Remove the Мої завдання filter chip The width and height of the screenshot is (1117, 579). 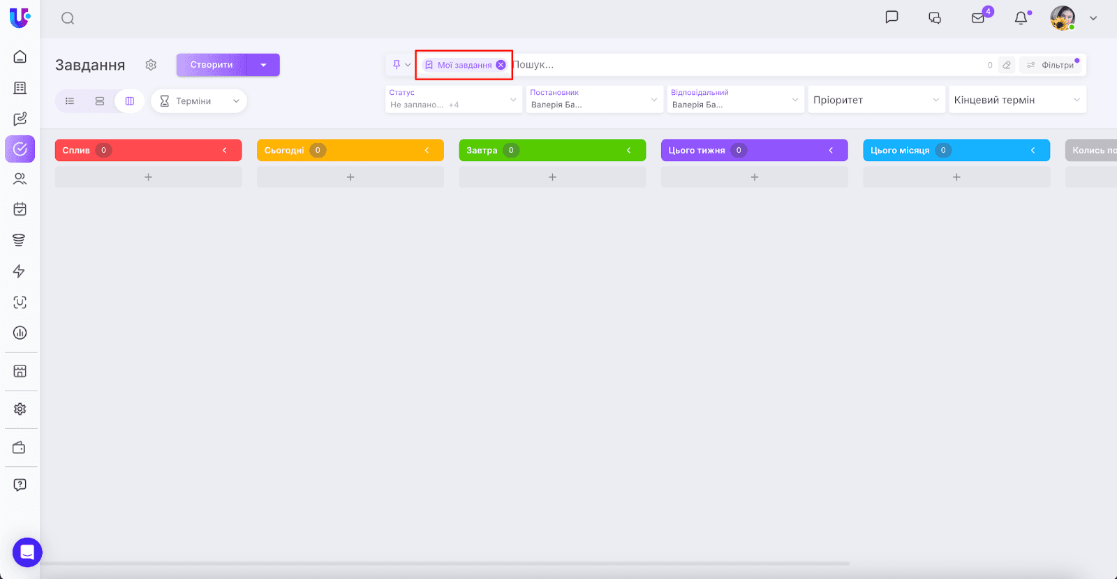501,65
